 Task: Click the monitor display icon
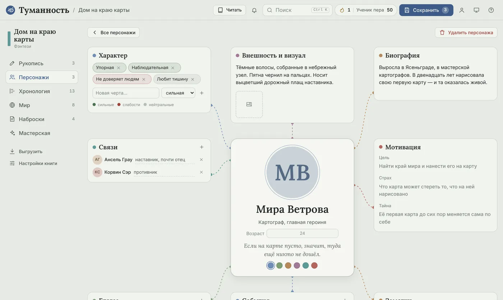(x=476, y=10)
